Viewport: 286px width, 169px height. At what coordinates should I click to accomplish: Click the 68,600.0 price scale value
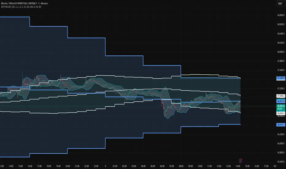[281, 24]
